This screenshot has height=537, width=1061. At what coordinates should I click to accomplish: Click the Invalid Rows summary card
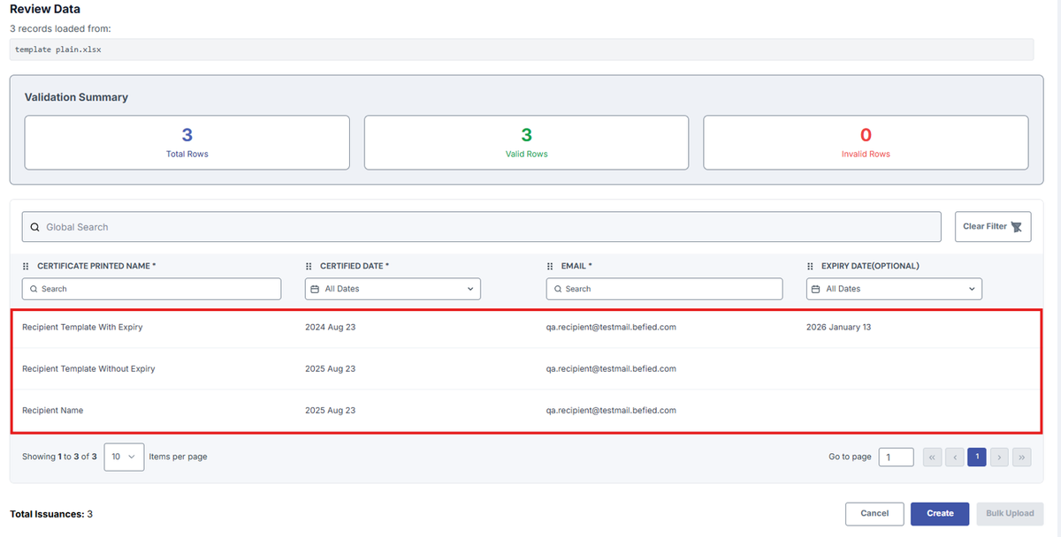tap(866, 142)
